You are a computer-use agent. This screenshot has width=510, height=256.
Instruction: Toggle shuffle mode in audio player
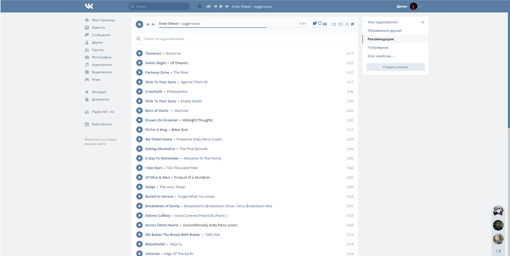(334, 24)
